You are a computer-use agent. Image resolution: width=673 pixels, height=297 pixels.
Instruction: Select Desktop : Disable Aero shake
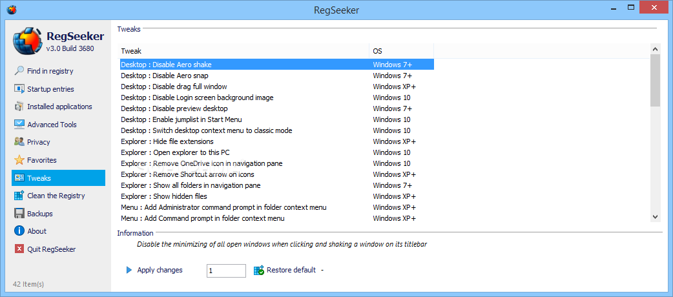[277, 65]
